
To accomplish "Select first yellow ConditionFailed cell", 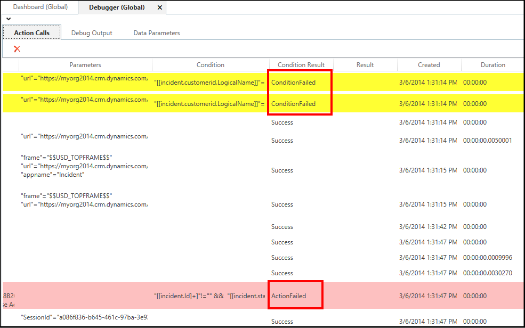I will pos(293,83).
